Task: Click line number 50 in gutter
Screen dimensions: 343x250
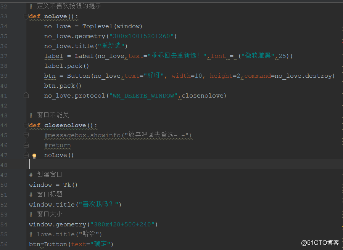Action: (x=4, y=185)
